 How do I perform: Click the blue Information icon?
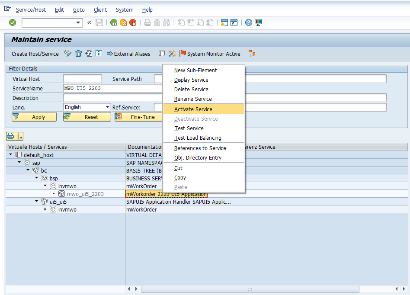coord(99,54)
